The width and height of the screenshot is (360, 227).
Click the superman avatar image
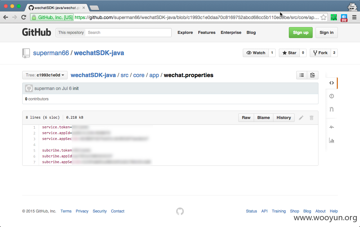29,88
